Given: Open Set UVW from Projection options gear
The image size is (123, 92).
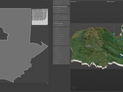Looking at the screenshot, I should pyautogui.click(x=69, y=6).
